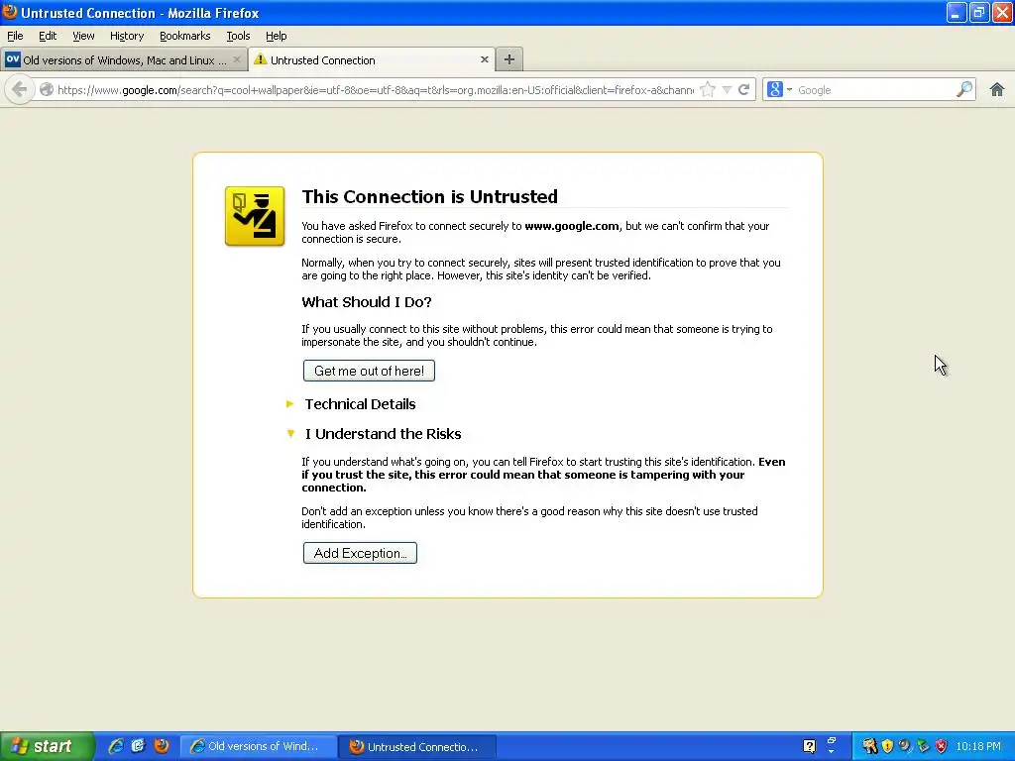Open the search engine selector dropdown
Image resolution: width=1015 pixels, height=761 pixels.
[779, 90]
